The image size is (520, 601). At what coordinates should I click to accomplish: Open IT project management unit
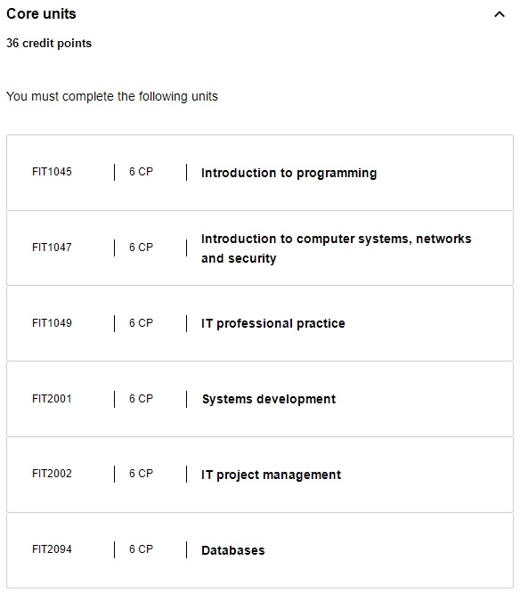click(x=271, y=475)
